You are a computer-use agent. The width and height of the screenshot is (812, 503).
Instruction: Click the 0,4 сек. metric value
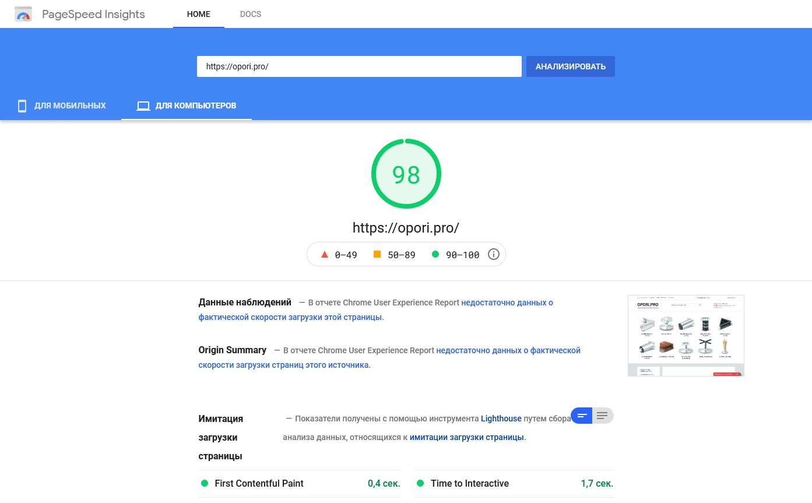384,483
